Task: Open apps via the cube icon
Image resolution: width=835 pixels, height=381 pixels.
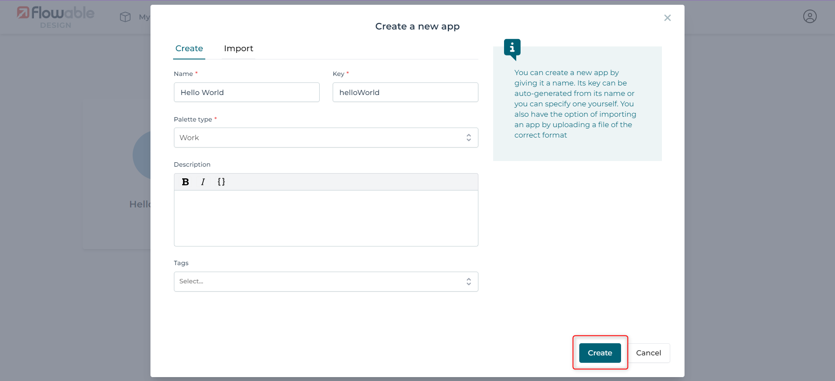Action: tap(125, 17)
